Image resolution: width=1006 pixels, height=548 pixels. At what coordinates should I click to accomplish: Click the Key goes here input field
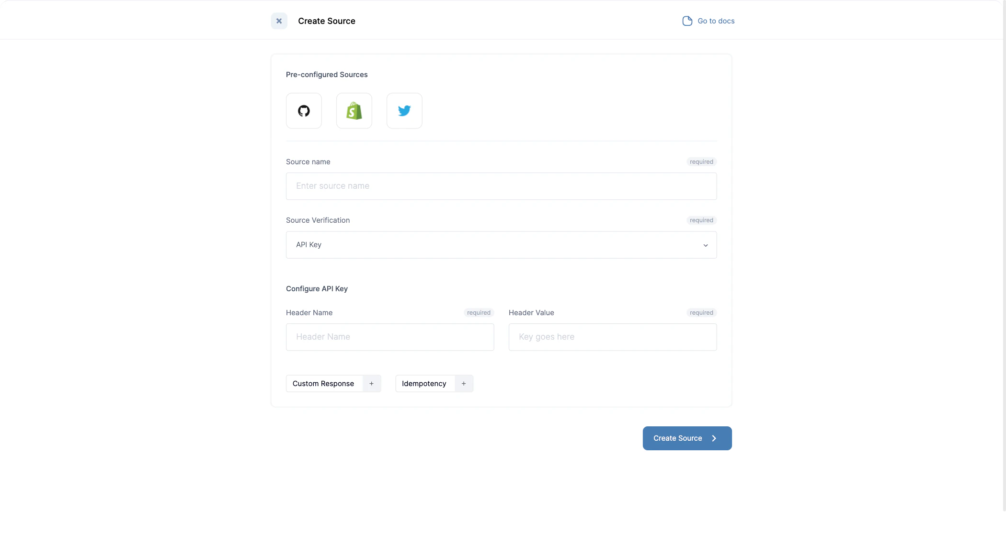click(x=612, y=337)
